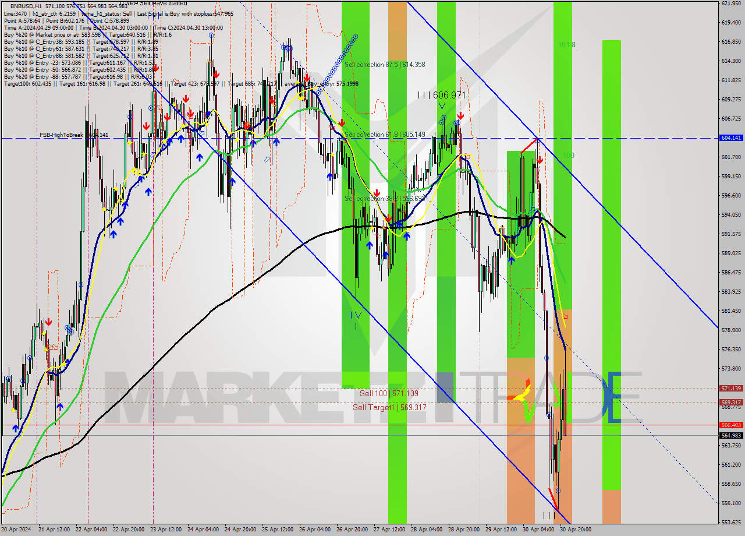
Task: Click the red 571.139 price tag
Action: coord(731,389)
